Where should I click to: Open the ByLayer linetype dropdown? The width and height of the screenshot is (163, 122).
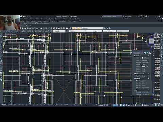coord(94,31)
